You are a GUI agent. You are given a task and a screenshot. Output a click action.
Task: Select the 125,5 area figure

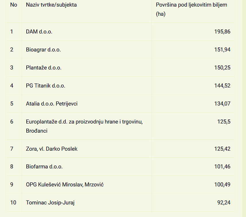coord(224,122)
